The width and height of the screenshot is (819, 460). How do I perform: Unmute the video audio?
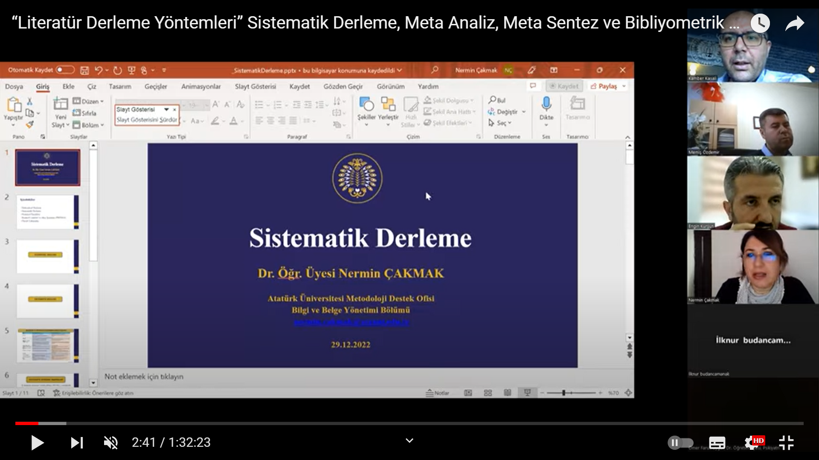(x=111, y=443)
